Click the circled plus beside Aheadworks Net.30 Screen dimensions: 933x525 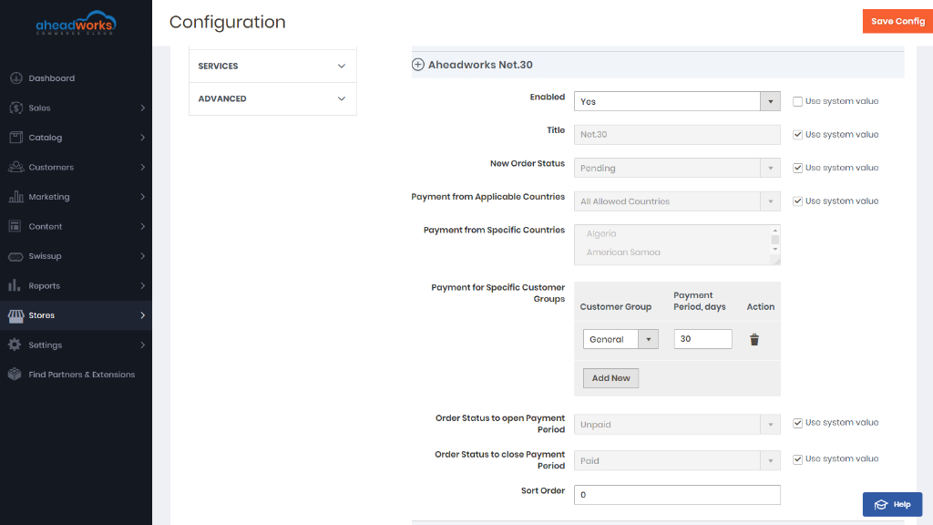click(x=417, y=65)
